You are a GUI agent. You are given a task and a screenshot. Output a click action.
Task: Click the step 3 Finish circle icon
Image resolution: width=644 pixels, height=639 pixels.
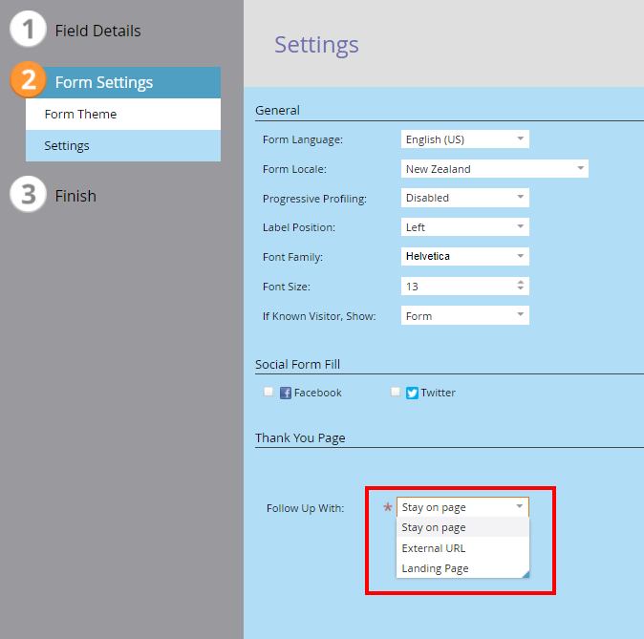(28, 195)
